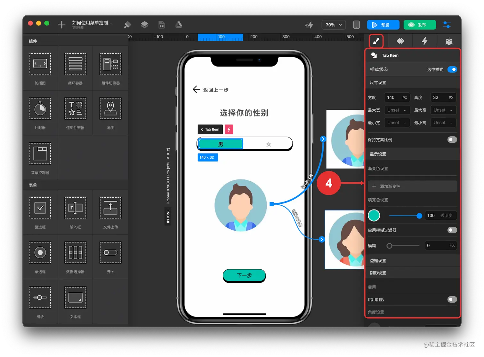Click the 透明度 opacity slider handle
The height and width of the screenshot is (357, 484).
419,216
